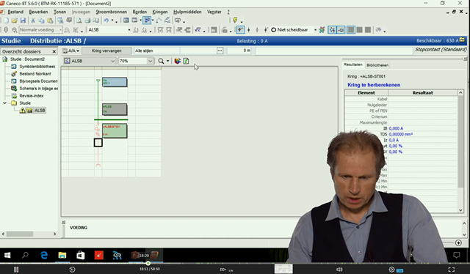The image size is (470, 274).
Task: Open the Niet scheidbaar dropdown
Action: [x=315, y=30]
